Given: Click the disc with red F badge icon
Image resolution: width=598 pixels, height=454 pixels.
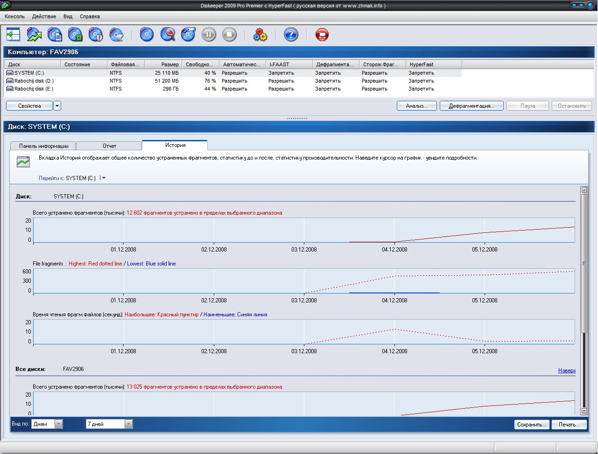Looking at the screenshot, I should (x=96, y=35).
